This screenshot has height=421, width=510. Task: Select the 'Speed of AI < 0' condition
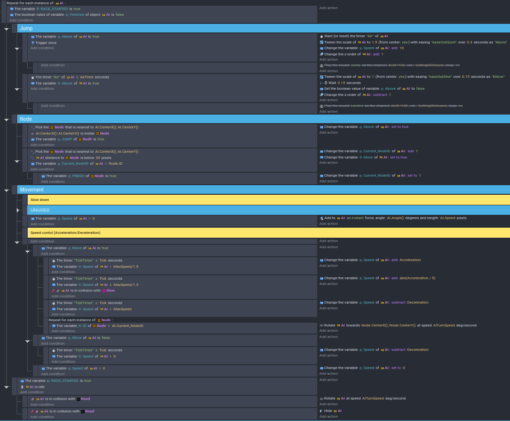[74, 368]
